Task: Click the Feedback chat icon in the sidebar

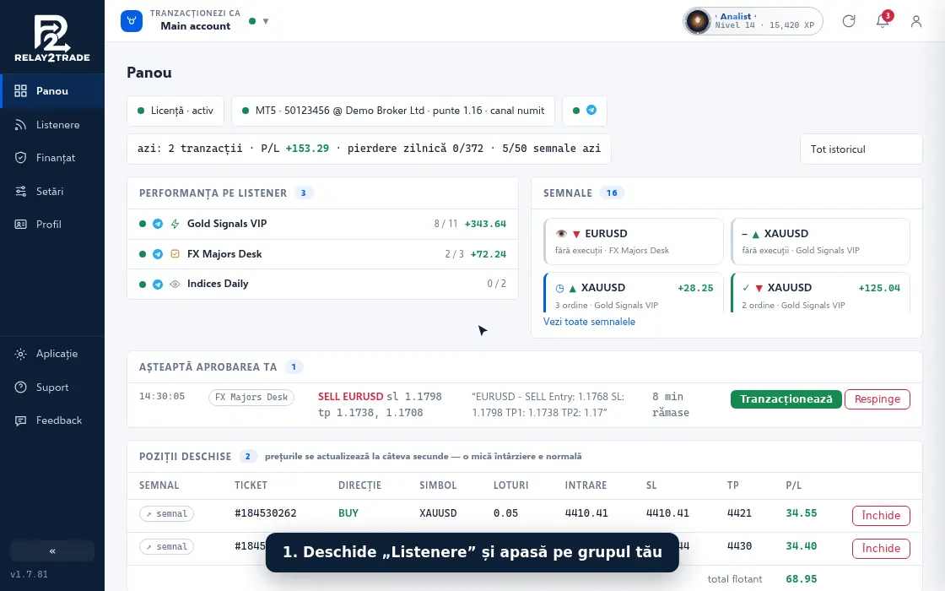Action: pyautogui.click(x=20, y=420)
